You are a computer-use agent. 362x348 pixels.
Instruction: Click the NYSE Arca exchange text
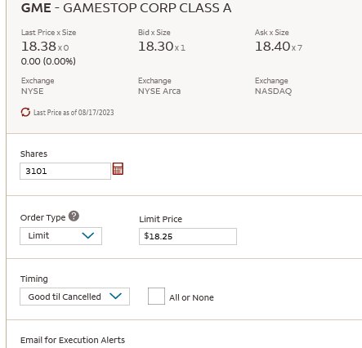159,91
